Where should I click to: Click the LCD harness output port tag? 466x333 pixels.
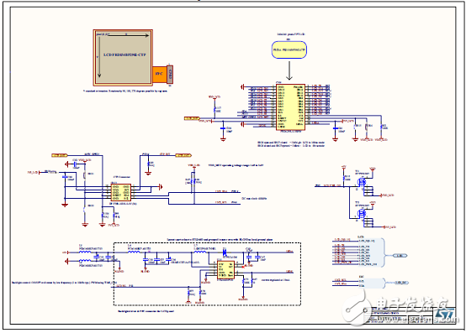pos(400,255)
